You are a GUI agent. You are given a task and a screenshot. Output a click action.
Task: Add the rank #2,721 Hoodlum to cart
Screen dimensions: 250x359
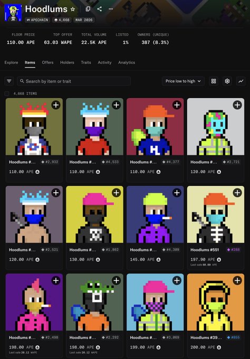tap(237, 105)
